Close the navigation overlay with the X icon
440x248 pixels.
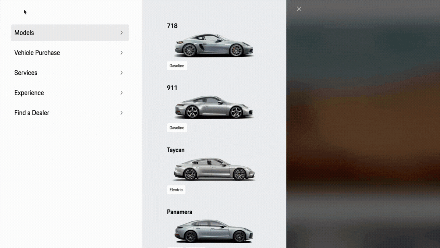299,8
